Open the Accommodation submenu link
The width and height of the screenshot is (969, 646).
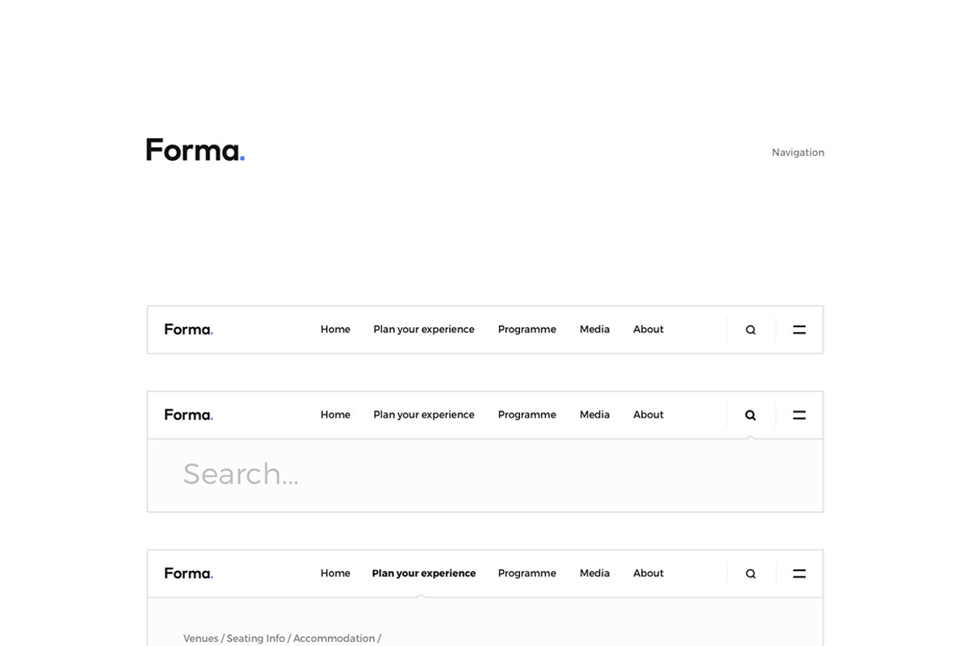tap(333, 639)
